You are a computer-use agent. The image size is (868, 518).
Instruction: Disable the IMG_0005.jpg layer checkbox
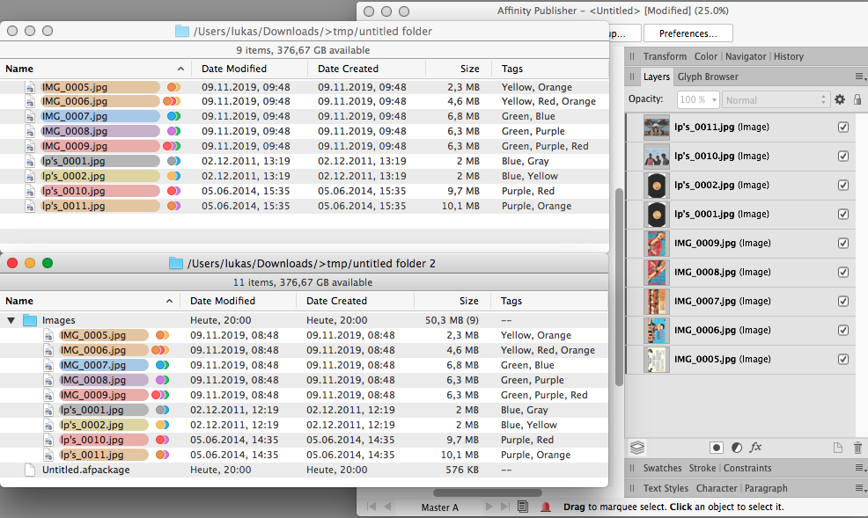click(843, 359)
